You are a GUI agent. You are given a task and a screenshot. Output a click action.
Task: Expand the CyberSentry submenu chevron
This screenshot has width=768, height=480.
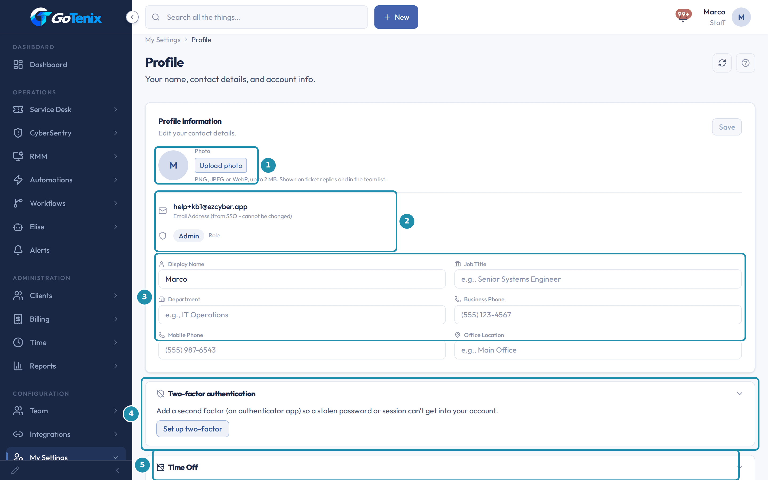point(115,133)
